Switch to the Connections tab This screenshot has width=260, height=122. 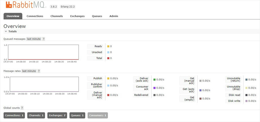35,16
